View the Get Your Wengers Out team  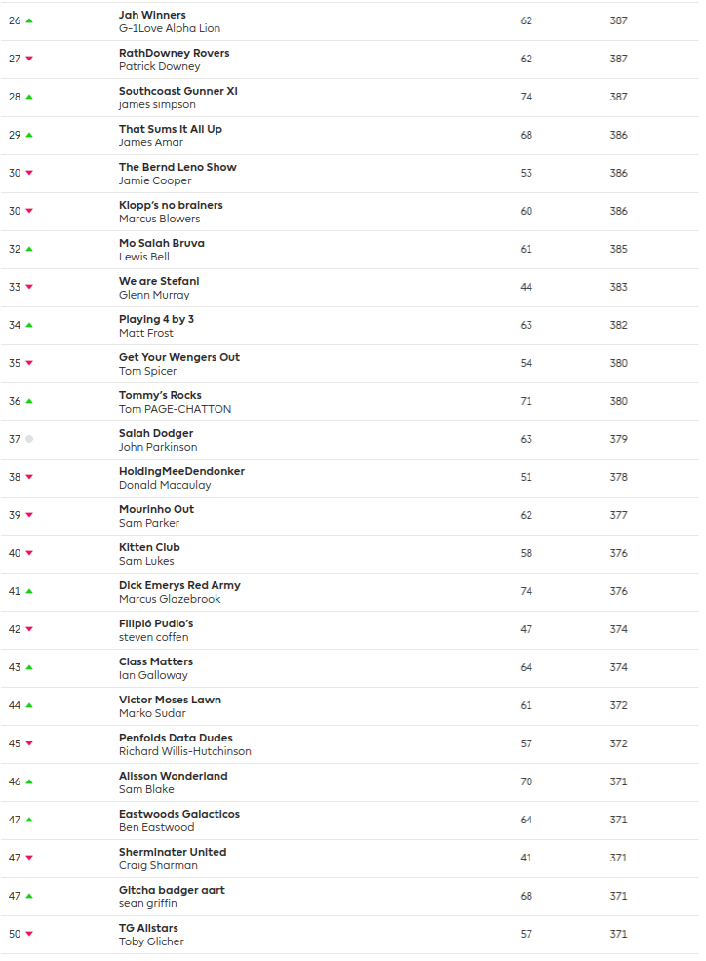178,357
